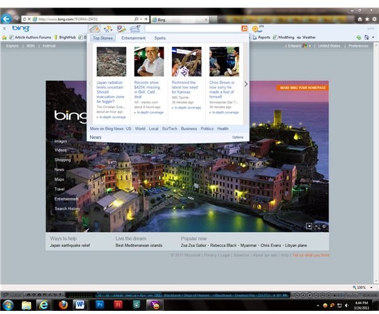This screenshot has height=314, width=379.
Task: Show next news stories with right chevron
Action: click(246, 84)
